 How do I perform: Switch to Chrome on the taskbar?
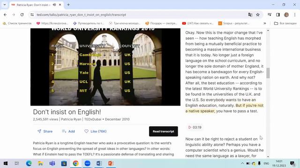coord(75,163)
